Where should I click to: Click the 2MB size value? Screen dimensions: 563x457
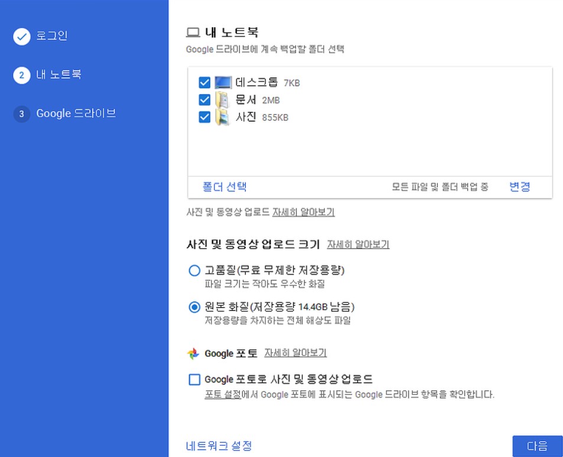click(x=271, y=100)
